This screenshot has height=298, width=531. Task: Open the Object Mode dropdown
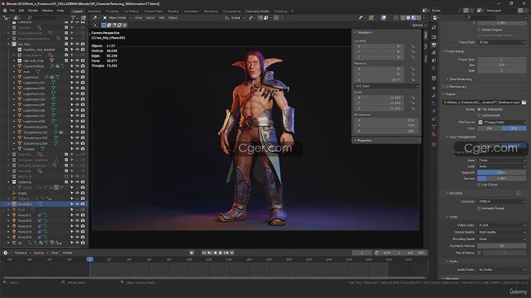117,17
